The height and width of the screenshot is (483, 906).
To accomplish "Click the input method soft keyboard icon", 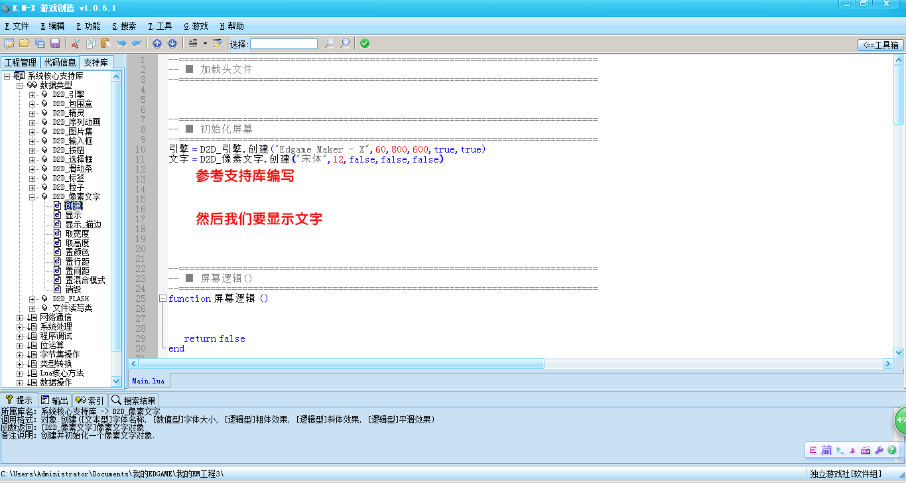I will pos(866,450).
